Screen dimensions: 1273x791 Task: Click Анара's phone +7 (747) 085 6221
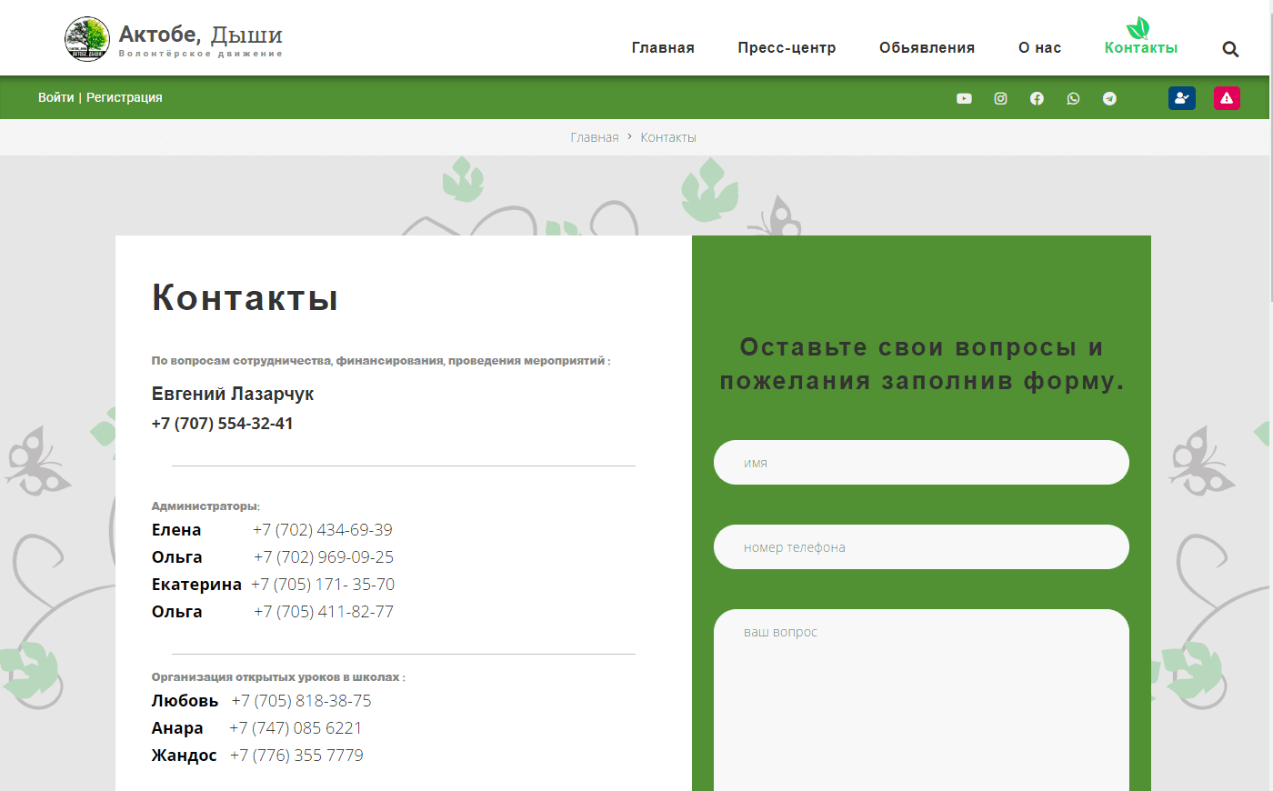pos(296,728)
